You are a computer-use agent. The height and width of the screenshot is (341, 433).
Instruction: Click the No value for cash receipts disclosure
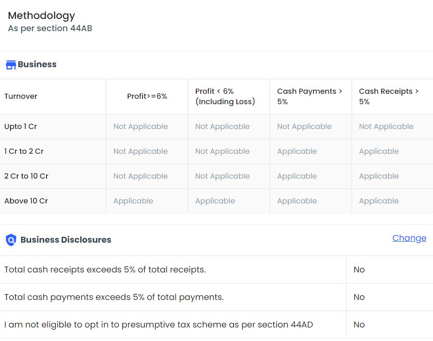pyautogui.click(x=359, y=270)
